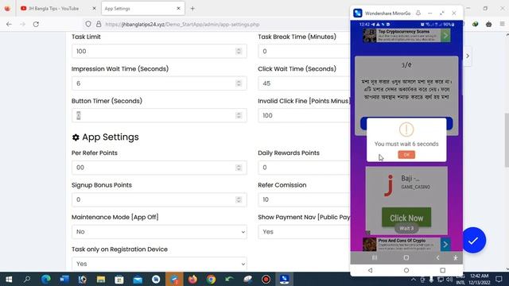Click the Invalid Click Fine field
Viewport: 509px width, 286px height.
[304, 115]
